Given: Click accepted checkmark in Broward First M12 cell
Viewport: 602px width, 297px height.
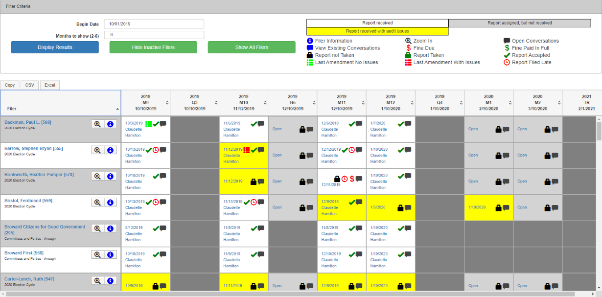Looking at the screenshot, I should 401,254.
